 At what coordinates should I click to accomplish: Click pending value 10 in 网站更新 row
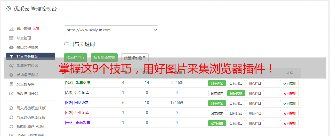pos(147,103)
